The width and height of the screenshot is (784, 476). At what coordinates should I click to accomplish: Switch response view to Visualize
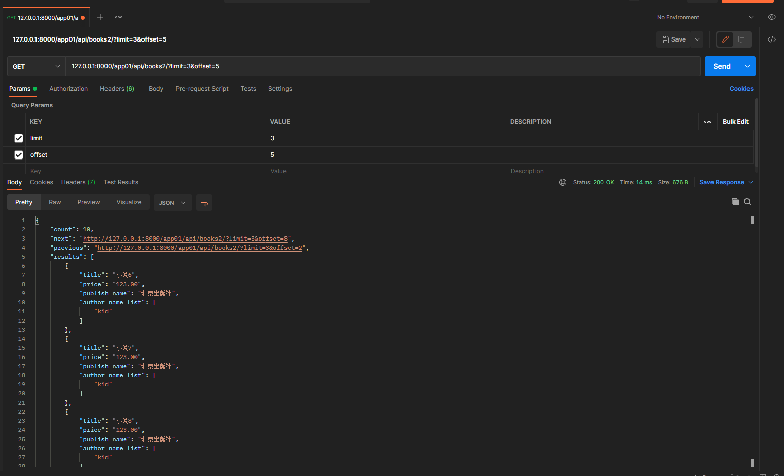(x=129, y=202)
